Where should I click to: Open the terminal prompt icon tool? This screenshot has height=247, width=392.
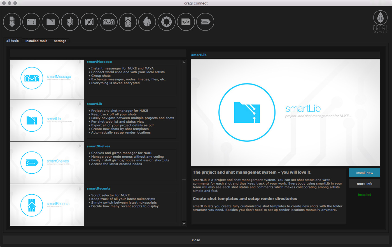tap(31, 22)
